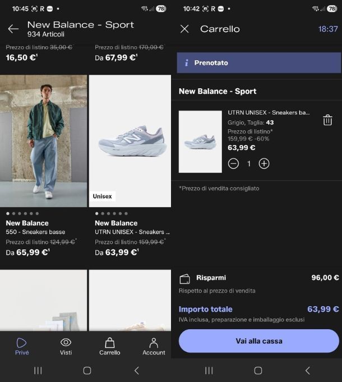Tap the cart timer '18:37'
This screenshot has width=342, height=382.
328,29
